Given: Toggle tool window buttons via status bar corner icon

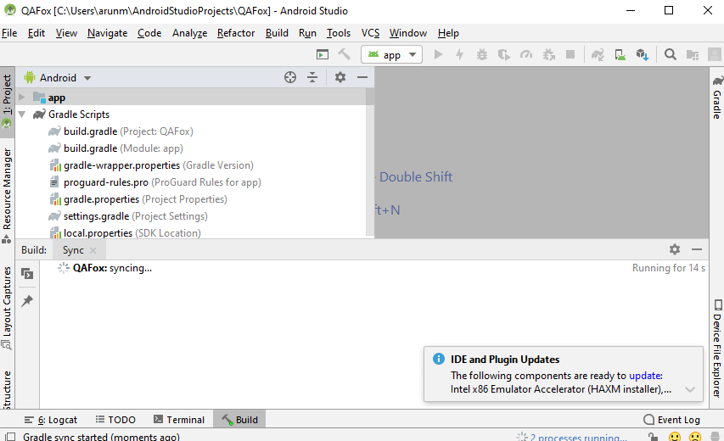Looking at the screenshot, I should point(10,437).
